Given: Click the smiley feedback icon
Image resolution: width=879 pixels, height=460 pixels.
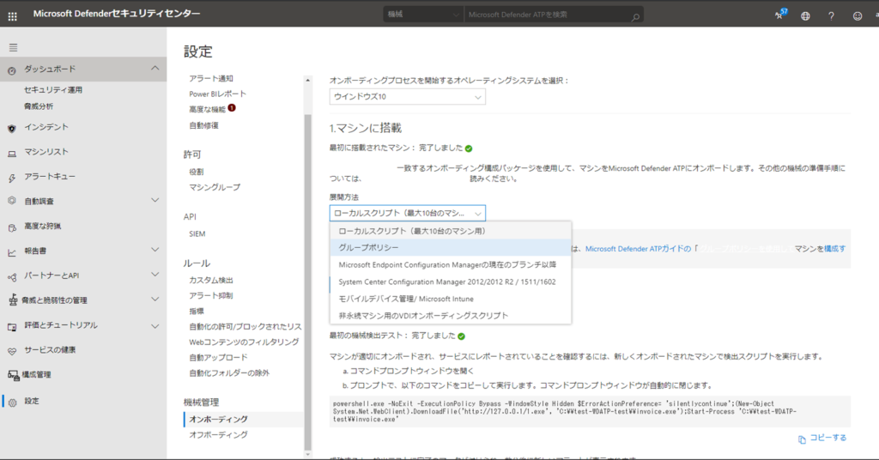Looking at the screenshot, I should coord(858,16).
